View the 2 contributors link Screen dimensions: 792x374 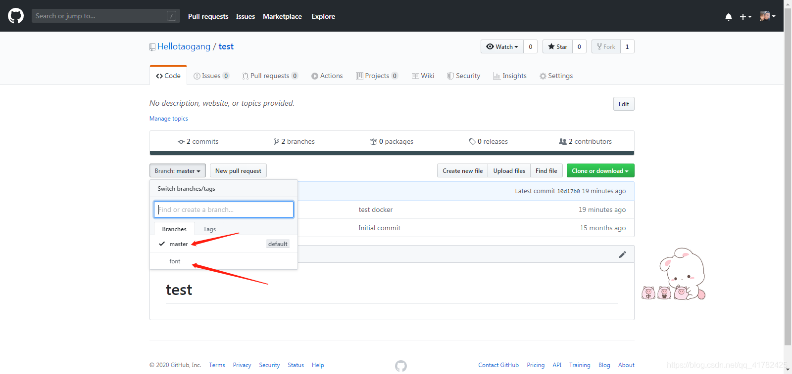[x=586, y=141]
